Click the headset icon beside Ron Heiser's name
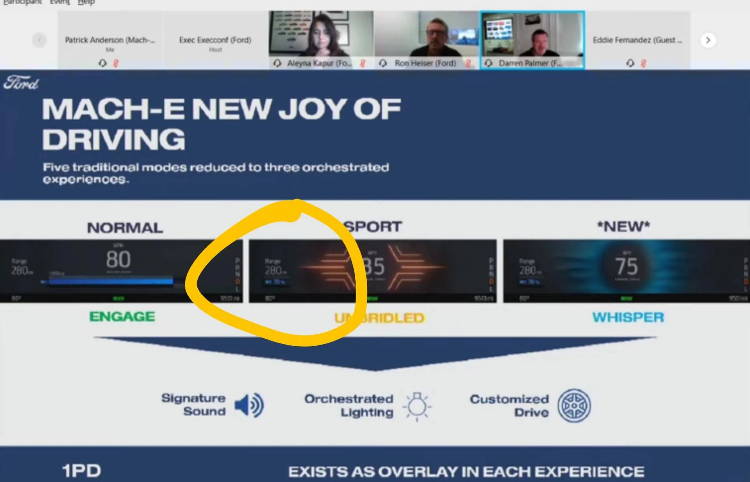The width and height of the screenshot is (750, 482). click(x=383, y=63)
